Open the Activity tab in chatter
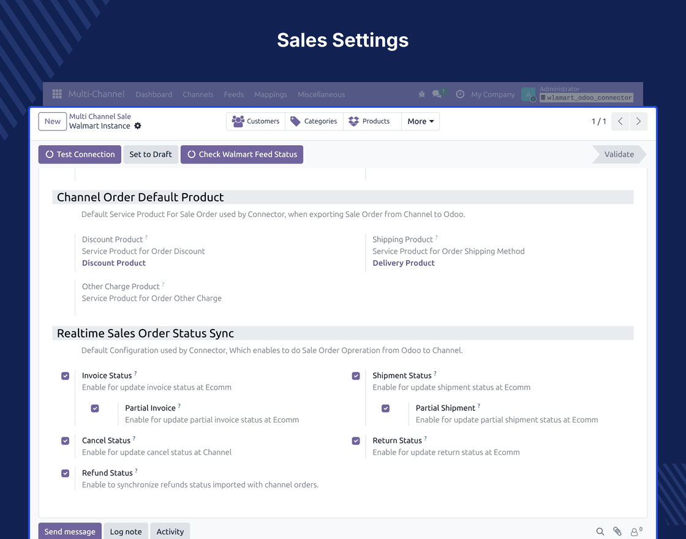Viewport: 686px width, 539px height. point(170,532)
